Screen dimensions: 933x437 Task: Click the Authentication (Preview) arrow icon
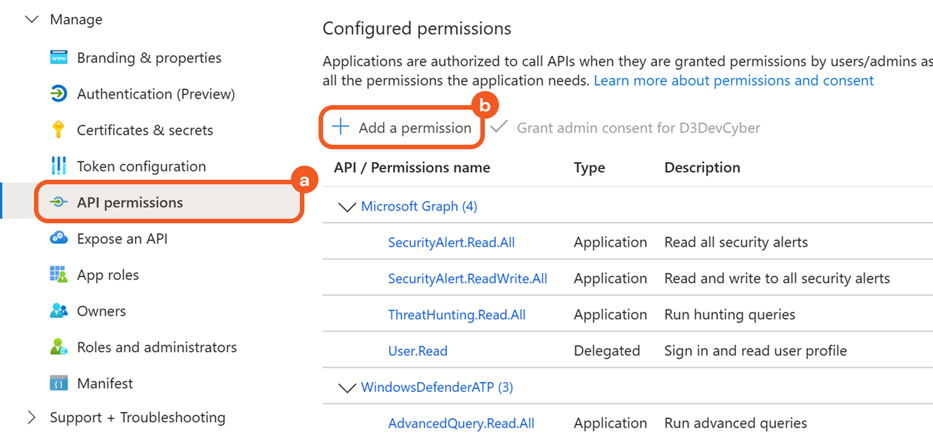click(59, 94)
